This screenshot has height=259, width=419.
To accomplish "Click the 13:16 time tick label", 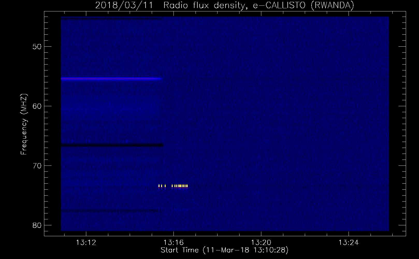I will click(x=174, y=242).
